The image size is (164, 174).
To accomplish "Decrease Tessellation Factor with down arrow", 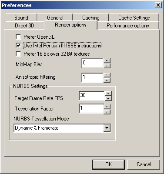I will pos(107,112).
